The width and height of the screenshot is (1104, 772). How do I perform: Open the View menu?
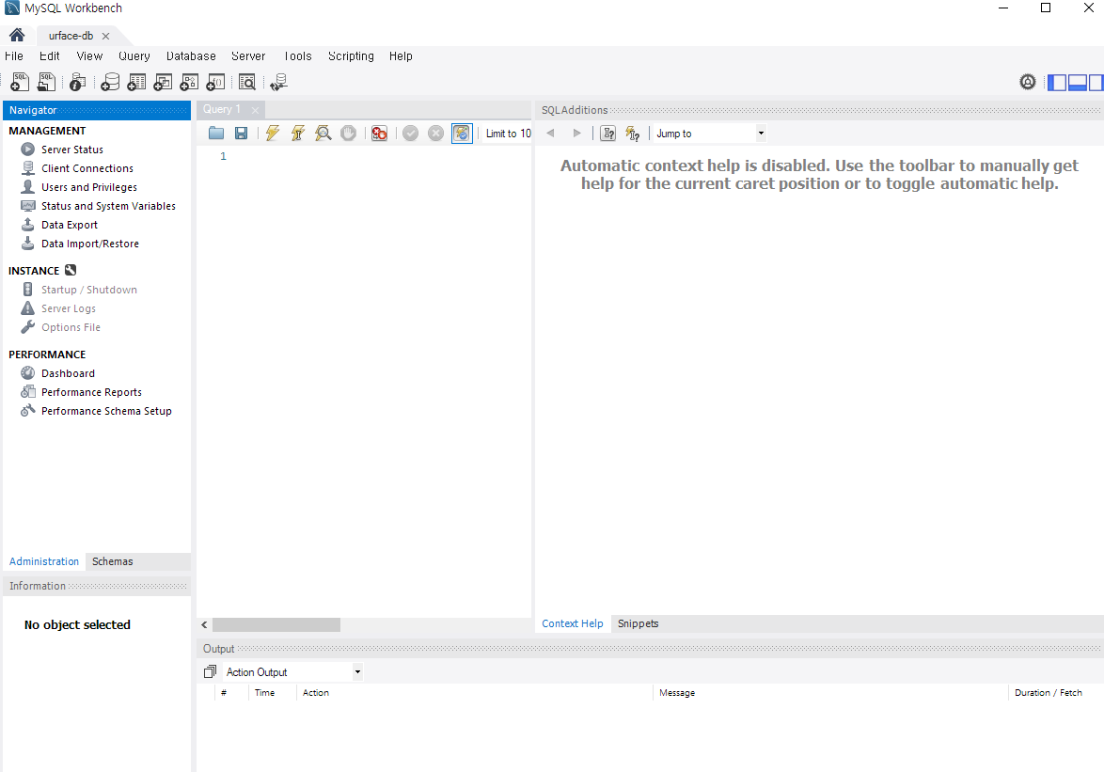[89, 56]
